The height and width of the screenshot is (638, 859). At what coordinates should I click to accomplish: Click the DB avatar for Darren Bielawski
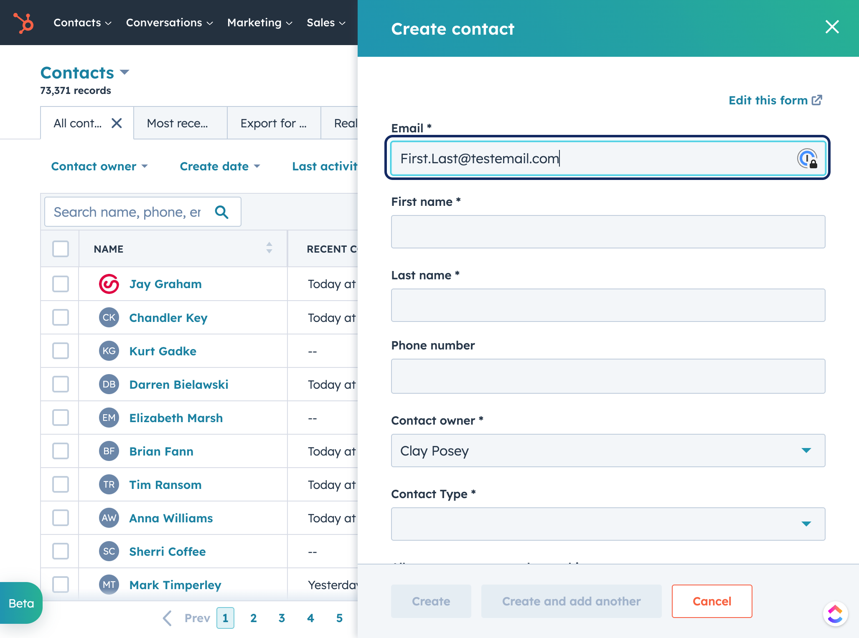pyautogui.click(x=109, y=384)
